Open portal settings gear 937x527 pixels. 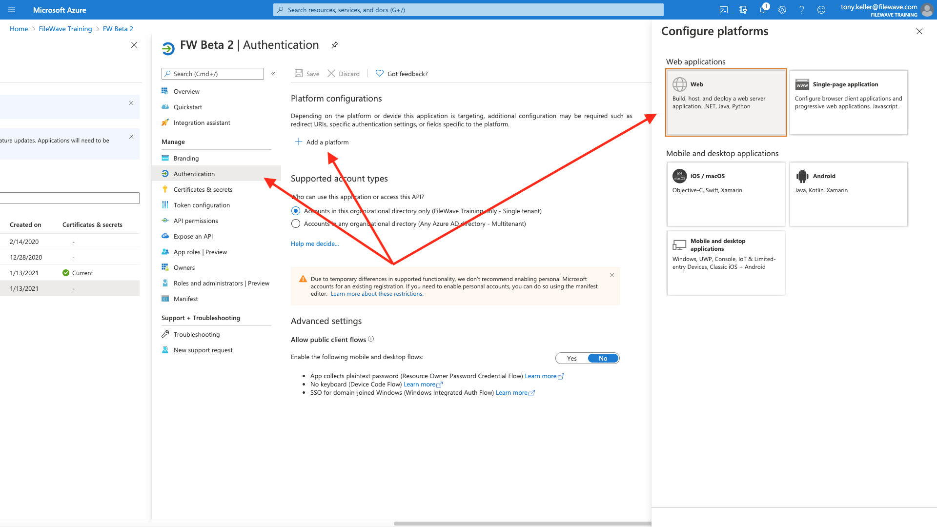pos(782,10)
